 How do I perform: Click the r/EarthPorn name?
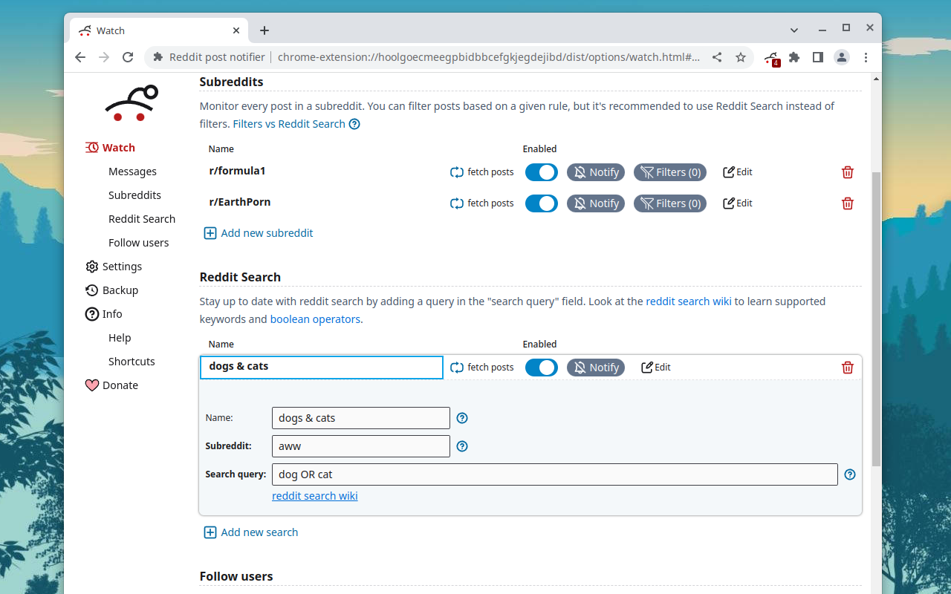click(x=239, y=202)
